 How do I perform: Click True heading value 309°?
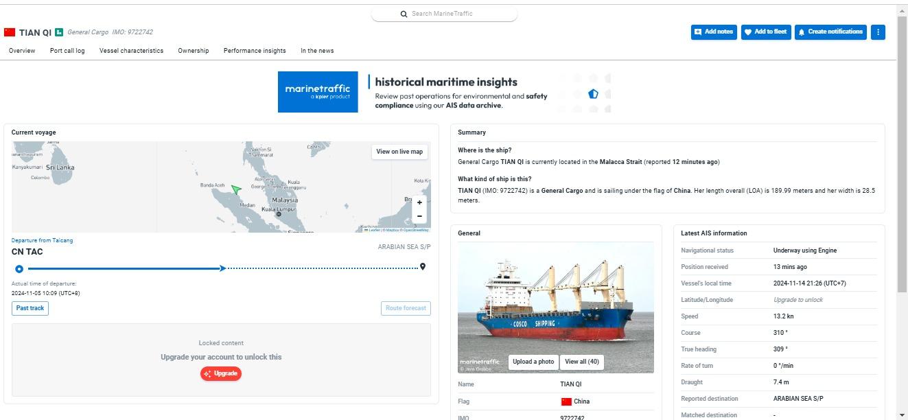pyautogui.click(x=780, y=349)
